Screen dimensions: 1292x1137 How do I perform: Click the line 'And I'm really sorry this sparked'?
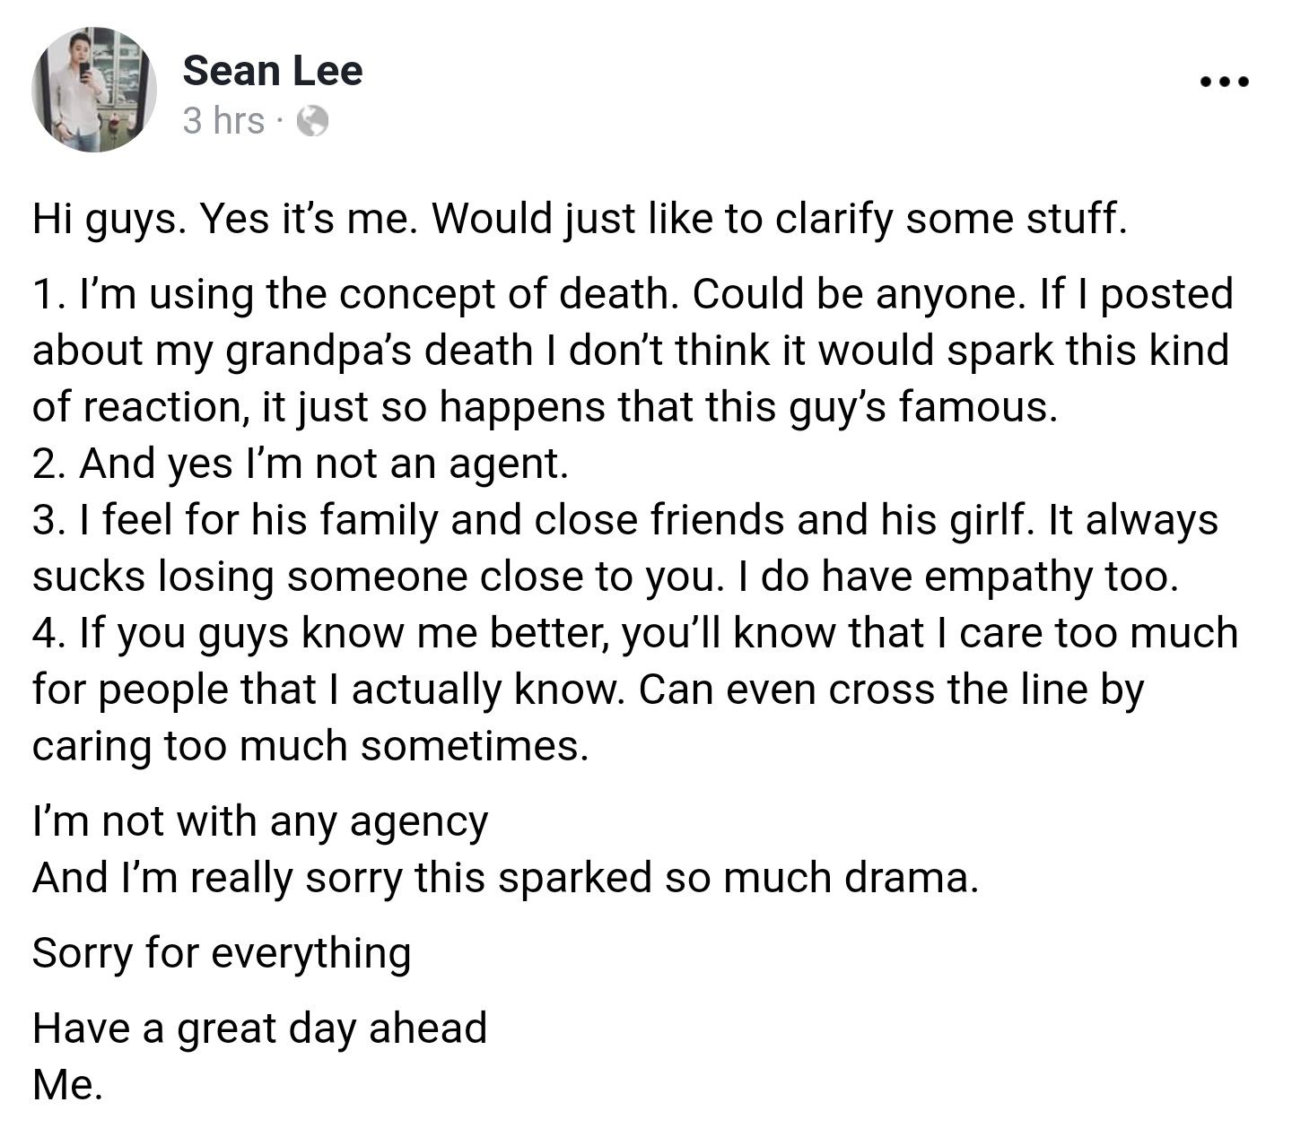[x=505, y=879]
